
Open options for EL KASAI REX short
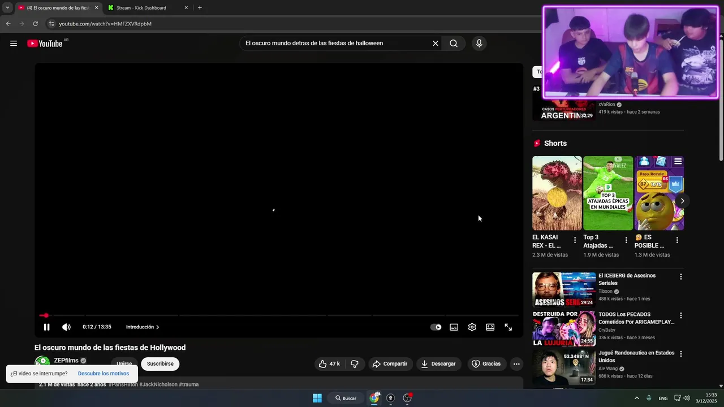(x=575, y=240)
